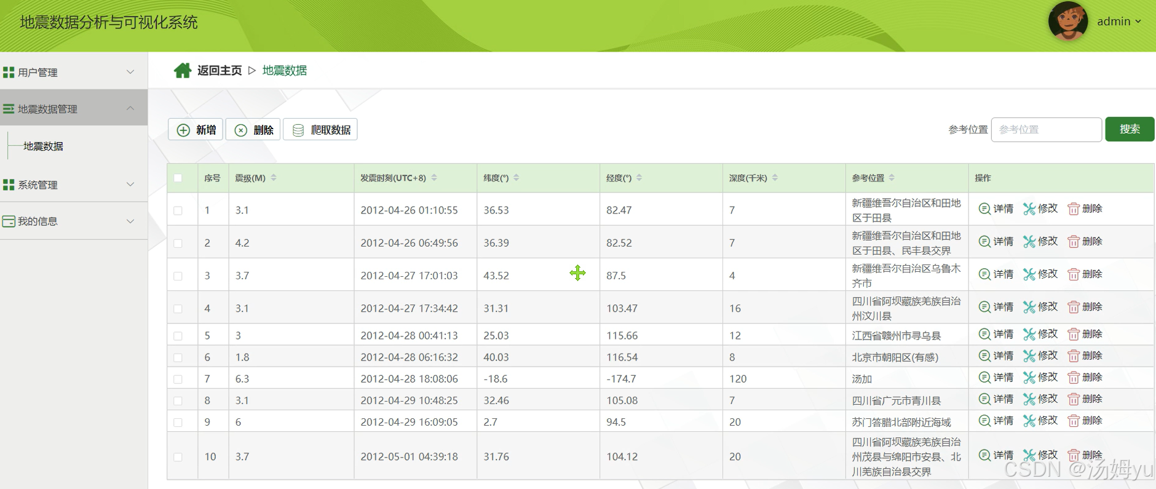
Task: Click latitude cell 43.52
Action: coord(496,276)
